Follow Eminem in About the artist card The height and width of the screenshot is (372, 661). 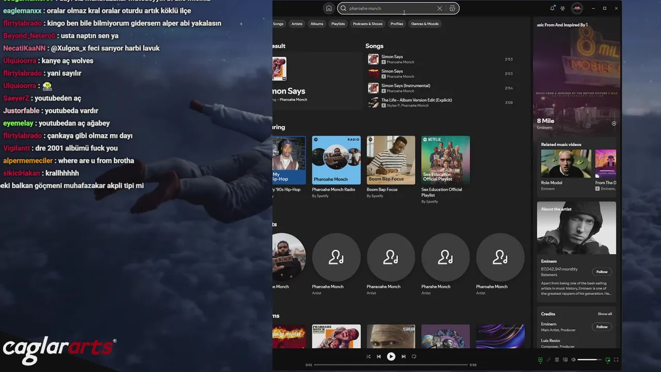click(602, 272)
